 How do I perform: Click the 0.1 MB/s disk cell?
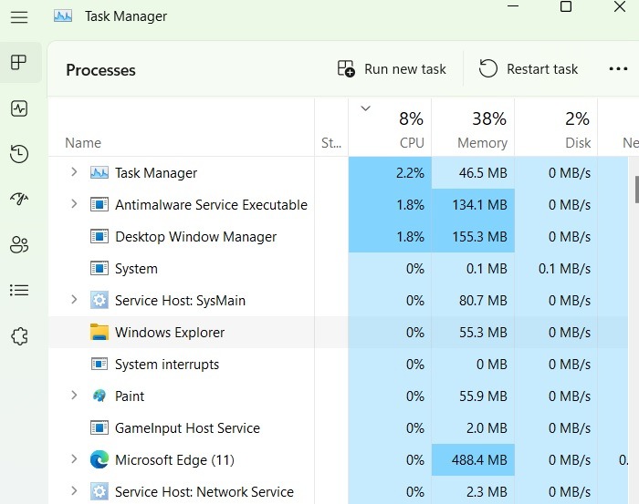point(556,268)
